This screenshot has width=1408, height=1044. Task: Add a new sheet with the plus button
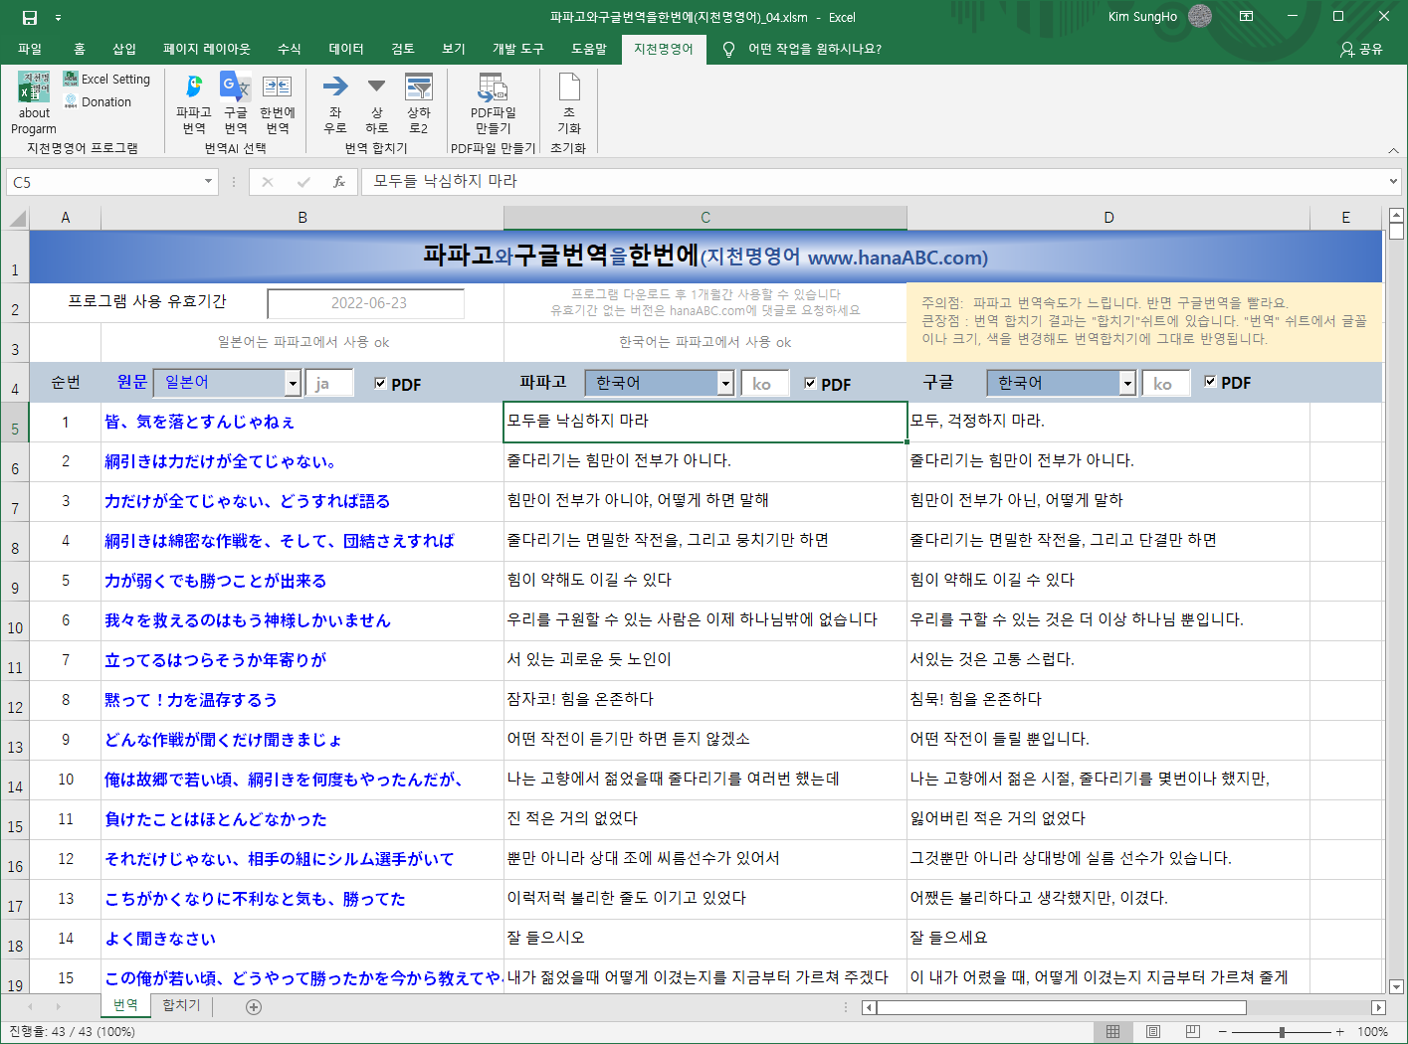coord(254,1007)
